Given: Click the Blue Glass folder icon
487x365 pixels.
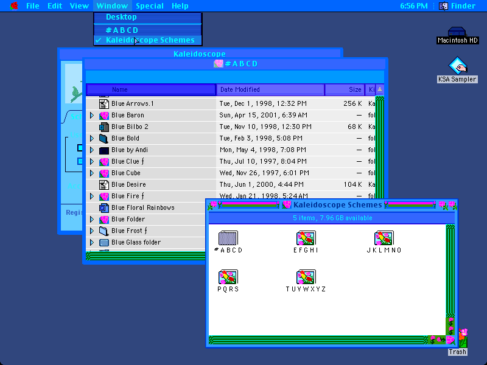Looking at the screenshot, I should 104,242.
